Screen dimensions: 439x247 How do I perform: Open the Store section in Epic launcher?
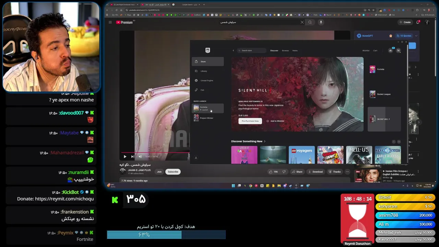(x=208, y=61)
